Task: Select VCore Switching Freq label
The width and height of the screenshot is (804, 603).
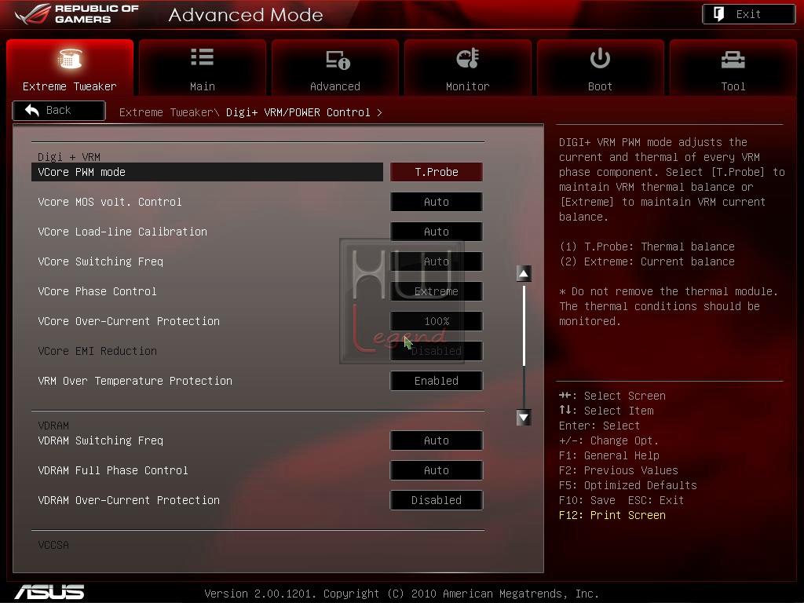Action: coord(100,261)
